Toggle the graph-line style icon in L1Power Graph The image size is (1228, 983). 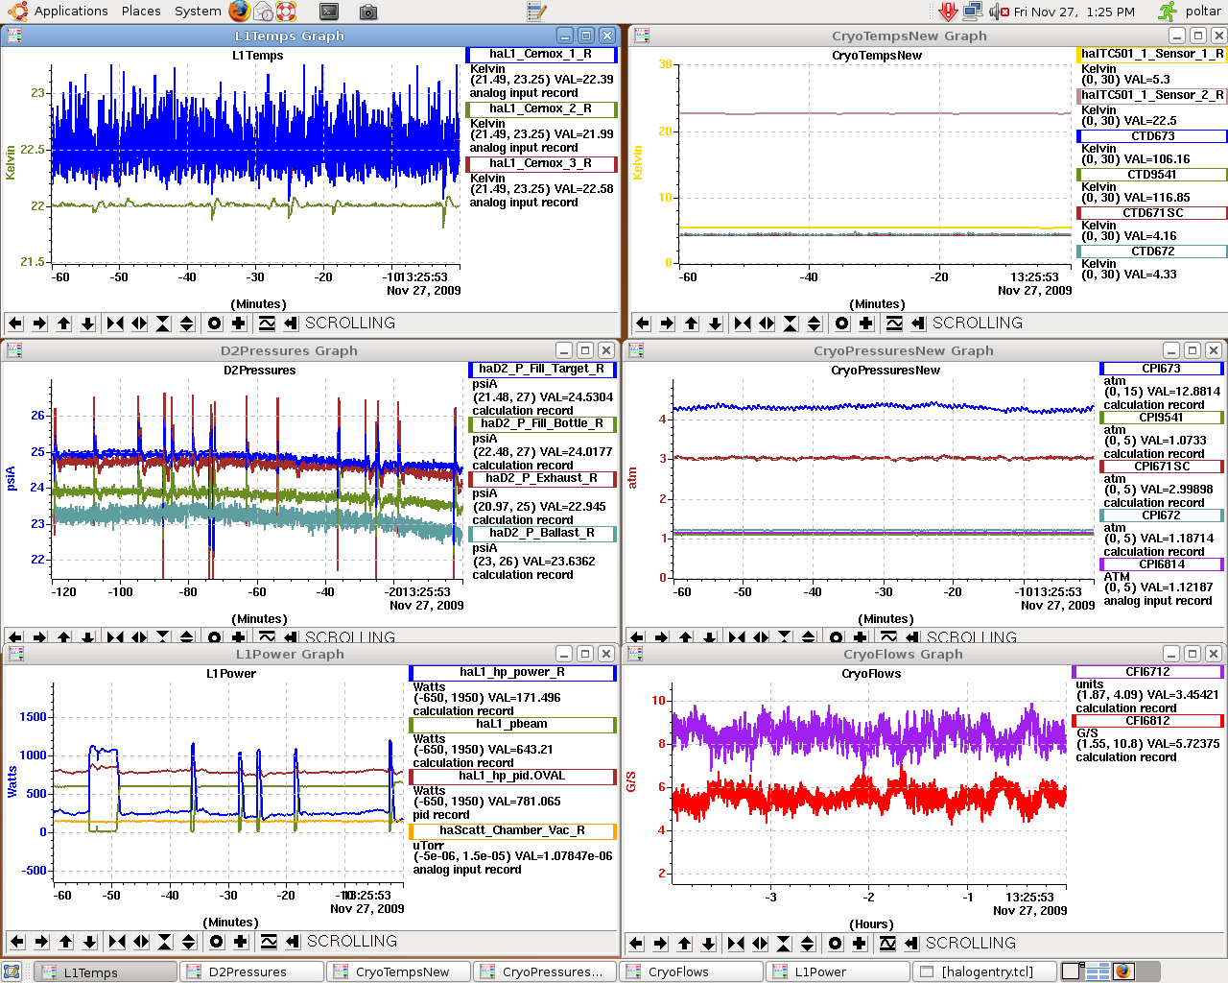(x=269, y=942)
